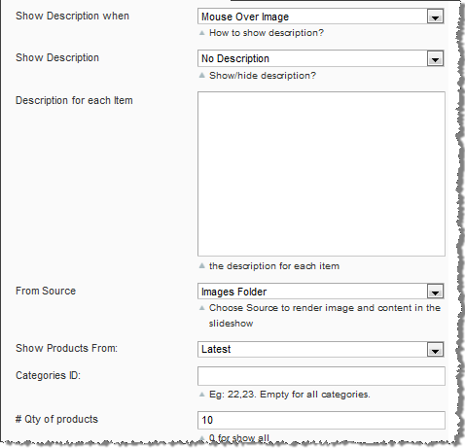Open the Show Description when dropdown
This screenshot has height=448, width=465.
pos(321,17)
